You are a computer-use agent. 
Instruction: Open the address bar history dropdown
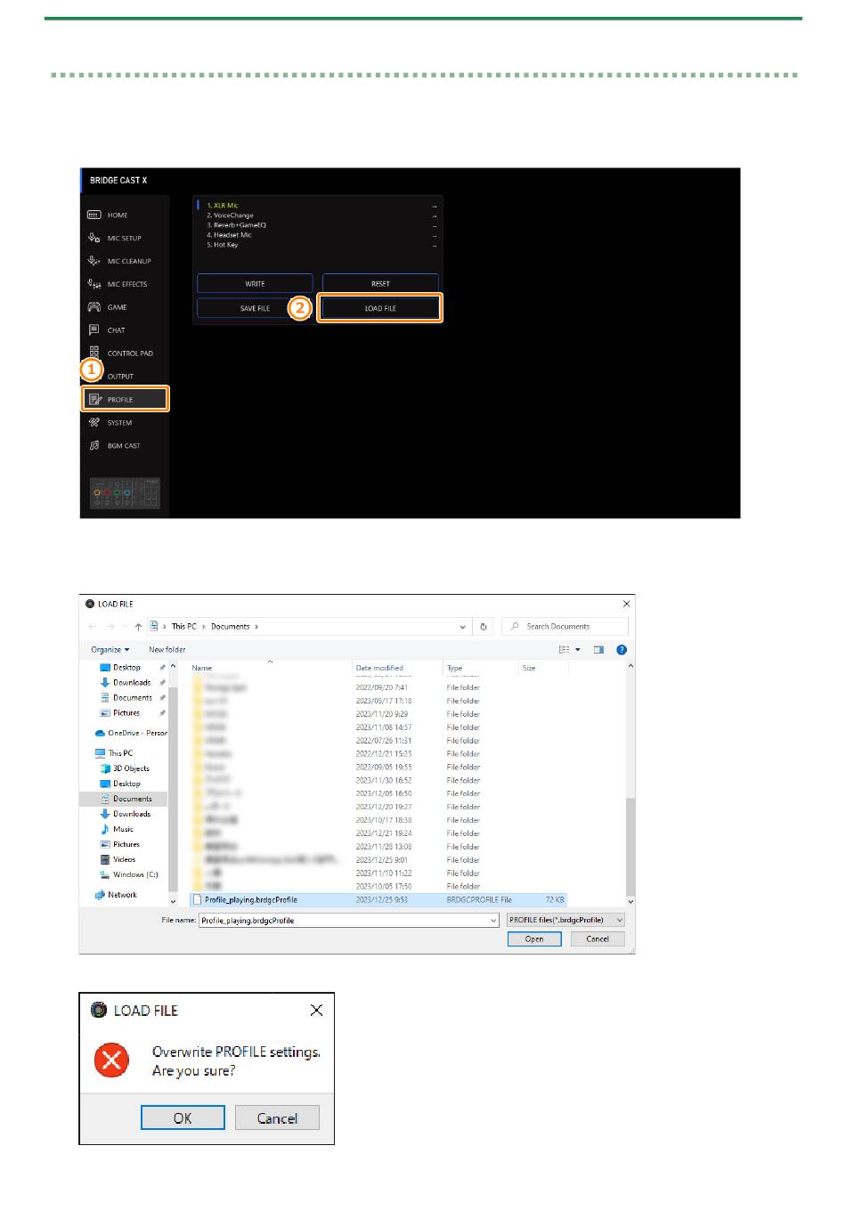[462, 627]
